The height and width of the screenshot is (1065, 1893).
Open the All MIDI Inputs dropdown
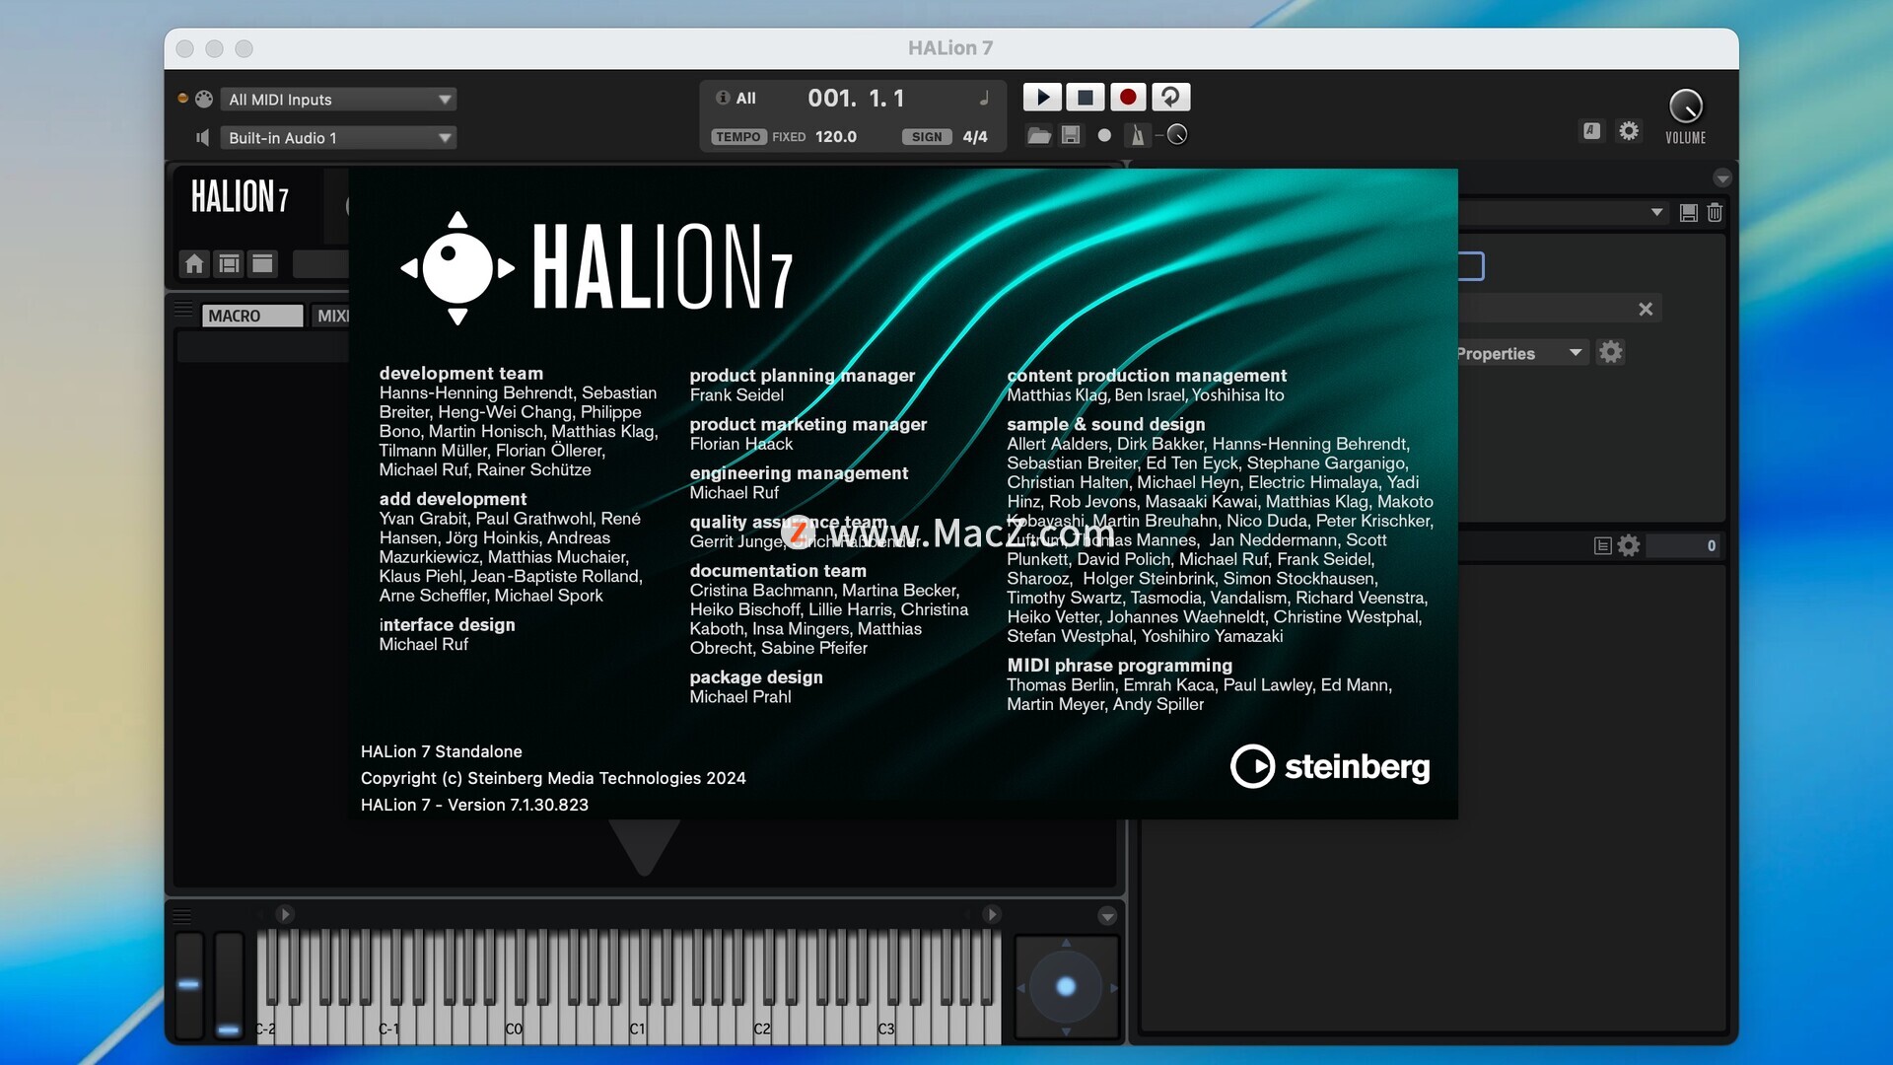pos(338,100)
